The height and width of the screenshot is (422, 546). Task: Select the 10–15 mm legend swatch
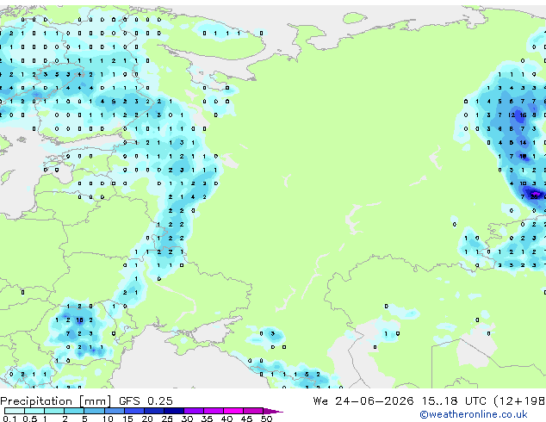click(114, 411)
